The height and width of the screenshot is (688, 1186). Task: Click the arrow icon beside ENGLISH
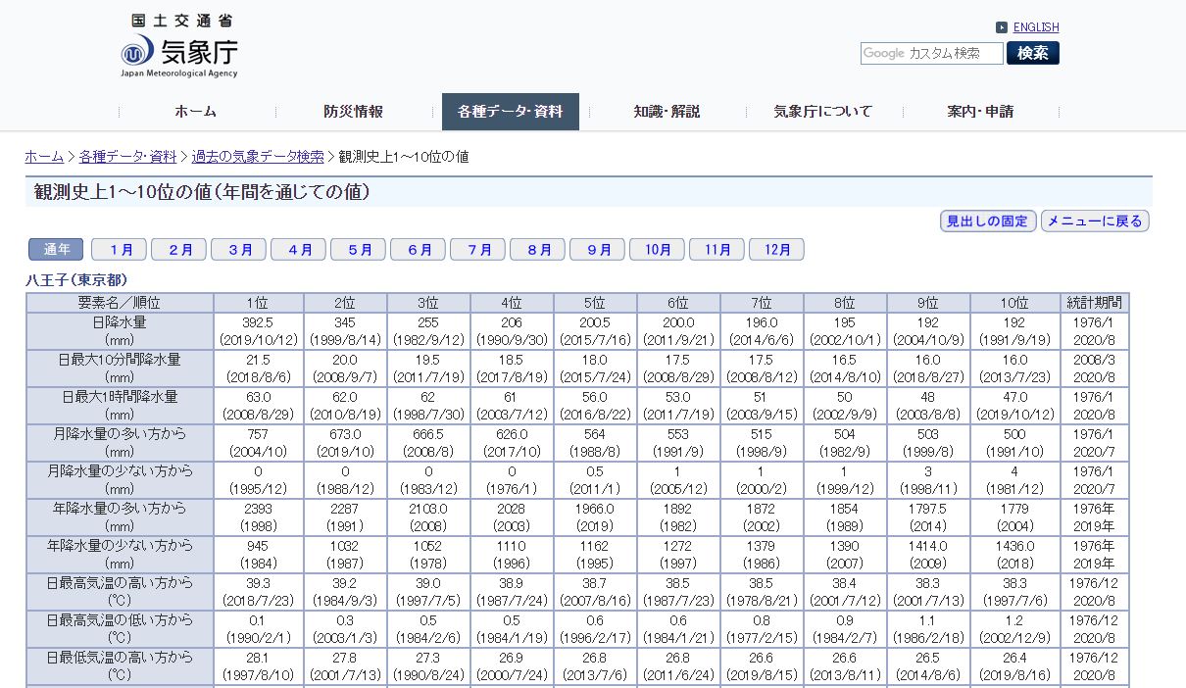point(1002,27)
